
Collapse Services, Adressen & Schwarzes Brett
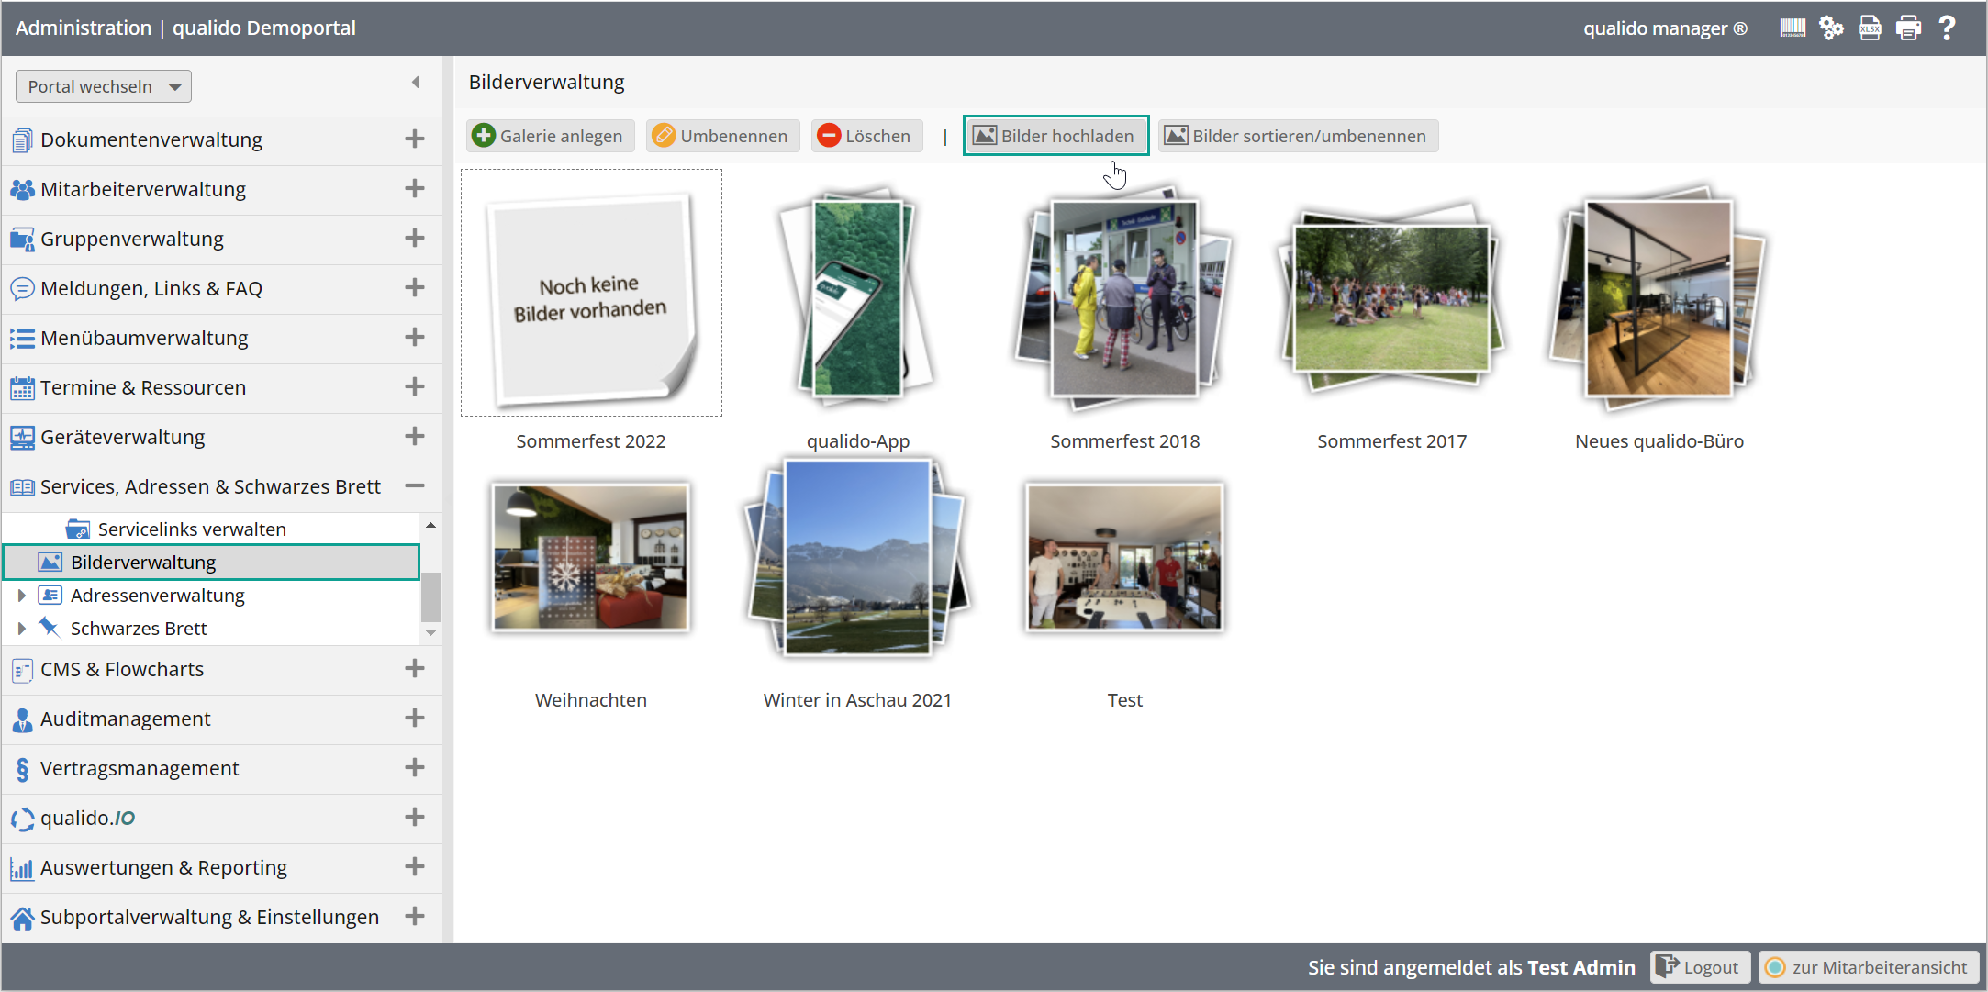[x=415, y=486]
